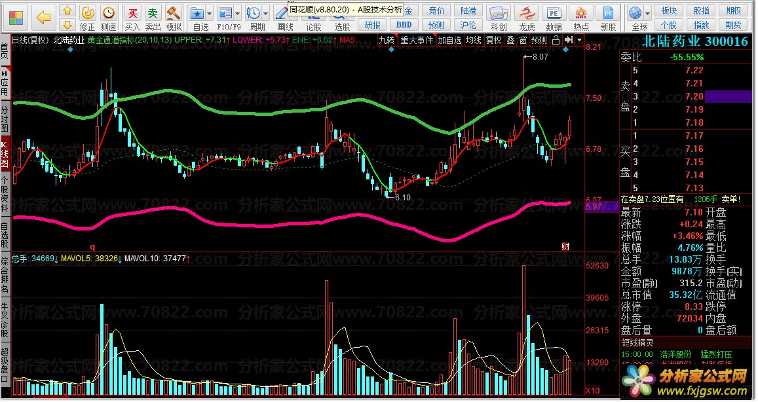The width and height of the screenshot is (758, 402).
Task: Open the 自选 favorites folder icon
Action: pos(197,18)
